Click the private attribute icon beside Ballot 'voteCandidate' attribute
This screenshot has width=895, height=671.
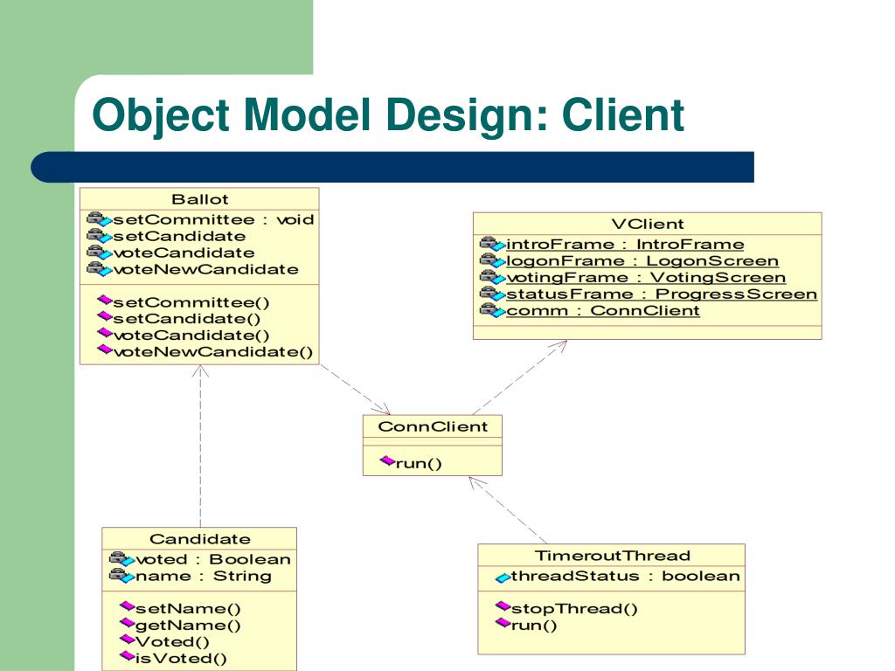click(100, 252)
